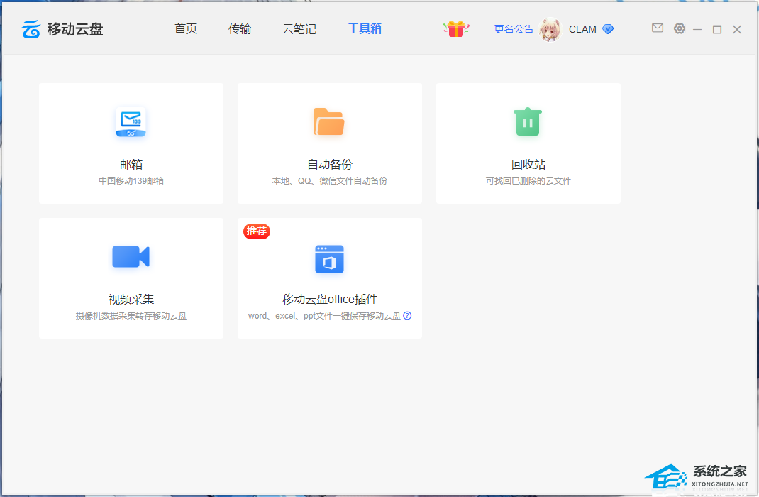Screen dimensions: 759x497
Task: Open the envelope messages icon in title bar
Action: [x=658, y=28]
